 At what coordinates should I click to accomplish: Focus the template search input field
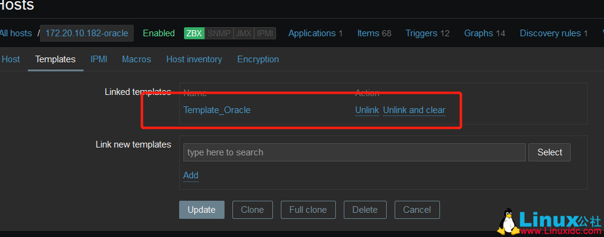355,152
